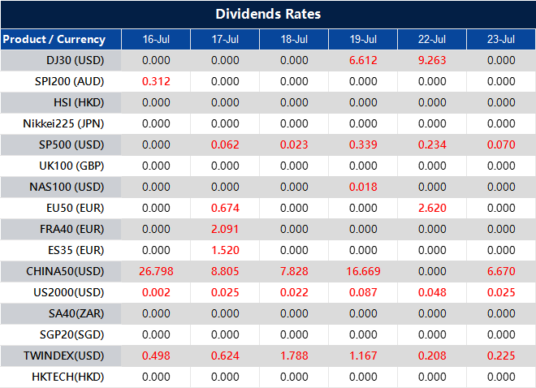Click the 0.018 value for NAS100
The height and width of the screenshot is (388, 536).
[363, 187]
